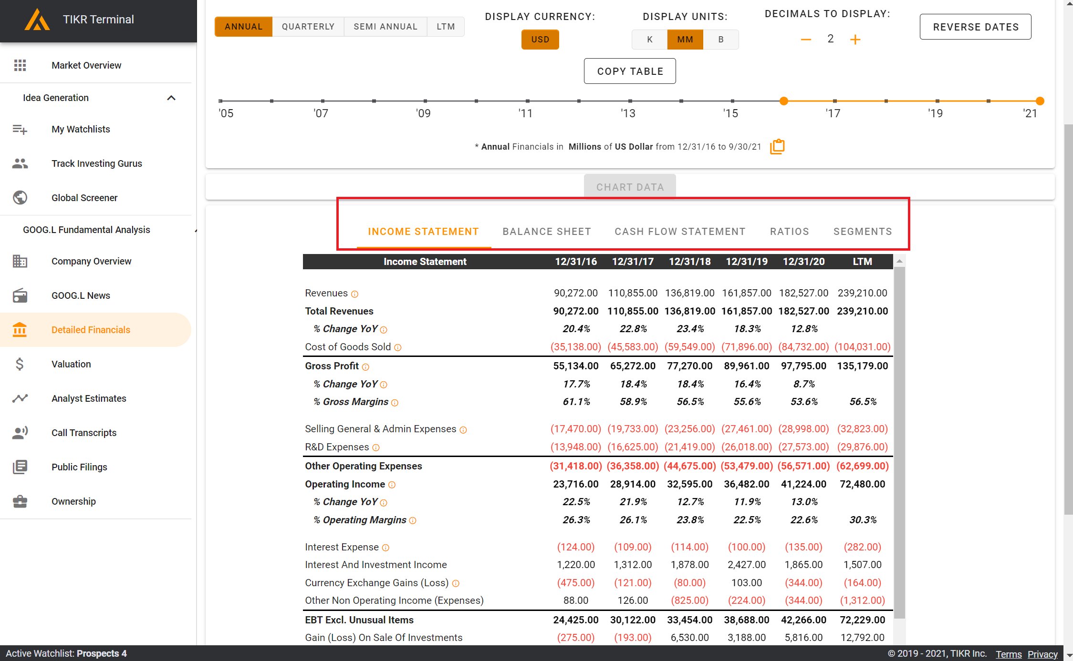Screen dimensions: 1073x661
Task: Switch period to LTM in the period toggle
Action: (446, 27)
